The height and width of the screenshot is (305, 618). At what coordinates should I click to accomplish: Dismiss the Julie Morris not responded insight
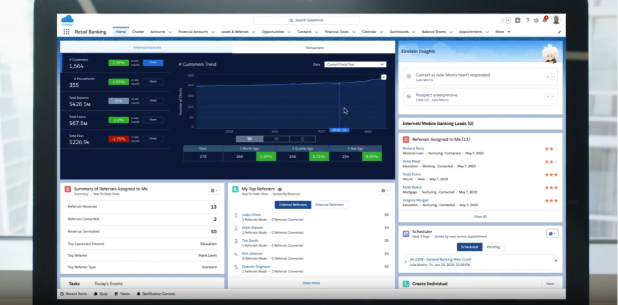pyautogui.click(x=547, y=77)
